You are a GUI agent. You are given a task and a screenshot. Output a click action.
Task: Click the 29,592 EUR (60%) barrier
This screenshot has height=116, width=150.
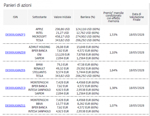[x=88, y=68]
